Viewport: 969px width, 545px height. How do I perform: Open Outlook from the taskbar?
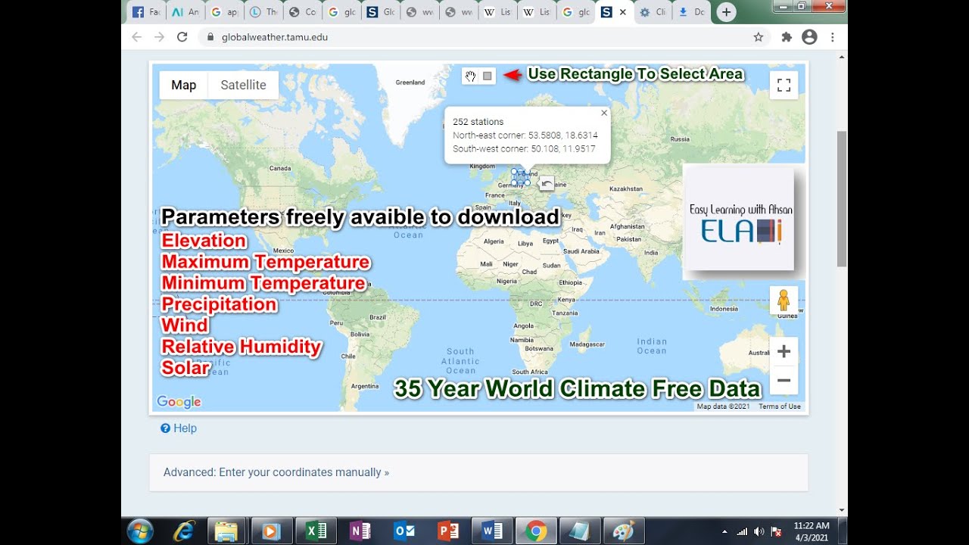tap(403, 531)
